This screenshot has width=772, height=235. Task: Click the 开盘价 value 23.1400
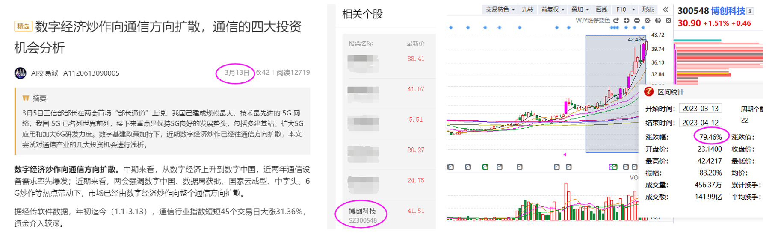[x=710, y=149]
